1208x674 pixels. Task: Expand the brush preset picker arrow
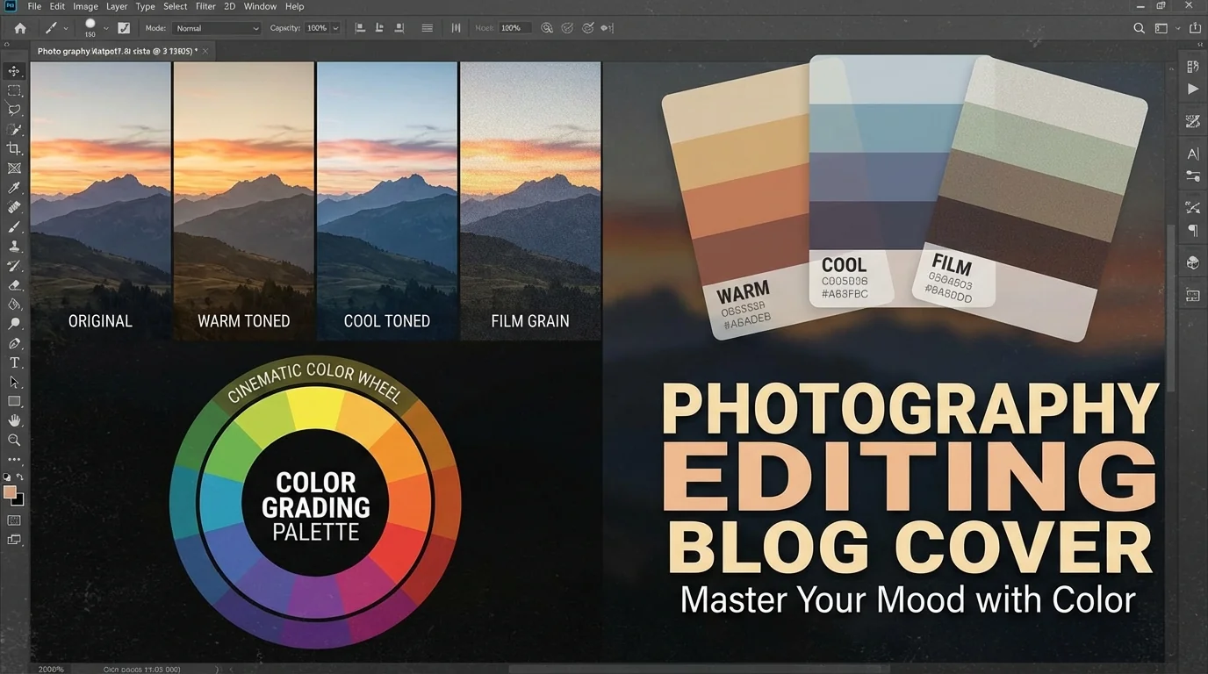[104, 28]
